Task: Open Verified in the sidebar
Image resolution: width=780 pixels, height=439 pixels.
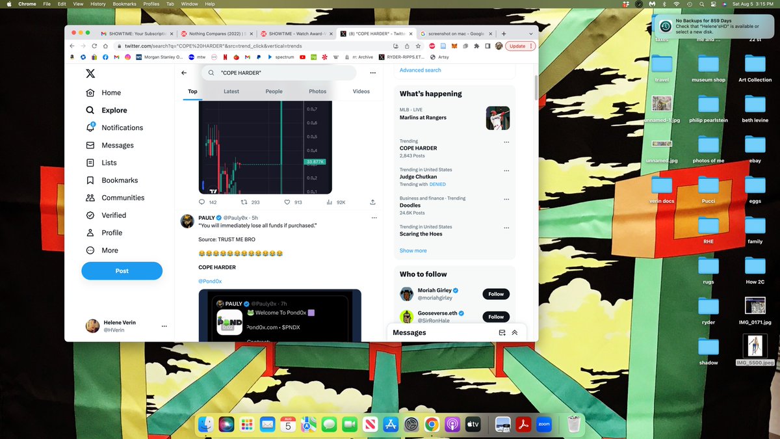Action: pyautogui.click(x=106, y=215)
